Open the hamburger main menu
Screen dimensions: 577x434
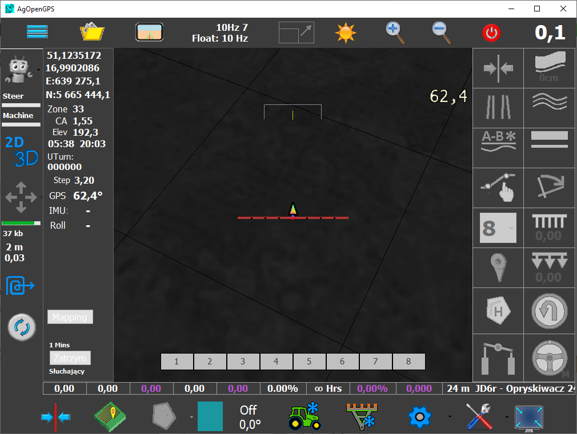click(x=37, y=32)
